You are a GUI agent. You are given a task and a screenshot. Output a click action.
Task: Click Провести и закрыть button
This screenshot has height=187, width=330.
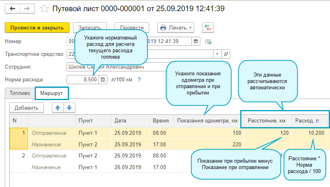click(37, 28)
